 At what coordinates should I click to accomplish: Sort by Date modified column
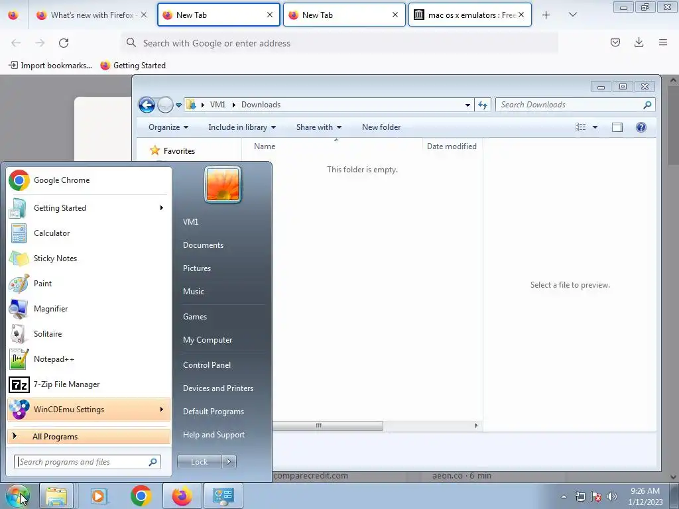click(452, 146)
